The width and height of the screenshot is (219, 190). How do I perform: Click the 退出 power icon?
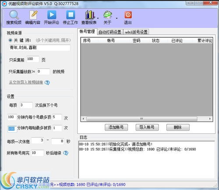128,15
